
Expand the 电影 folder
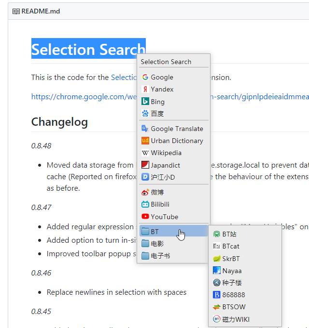pyautogui.click(x=157, y=244)
